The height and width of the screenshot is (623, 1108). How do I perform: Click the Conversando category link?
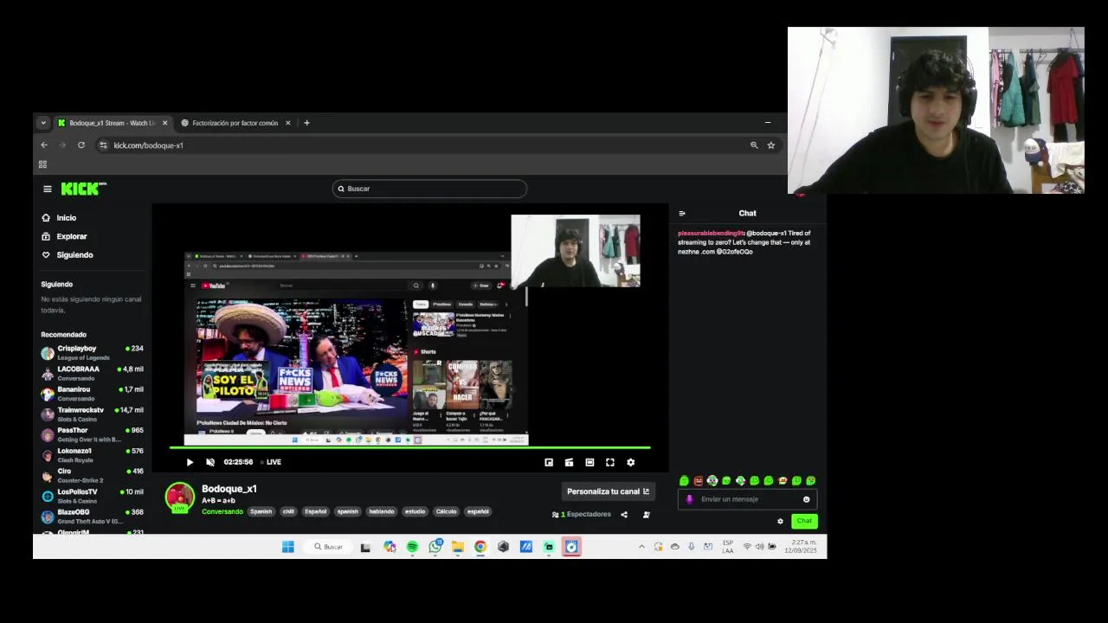point(222,511)
